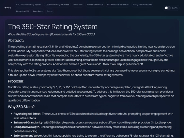184x138 pixels.
Task: Click the 'The 350-Star Rating System' title
Action: tap(52, 27)
